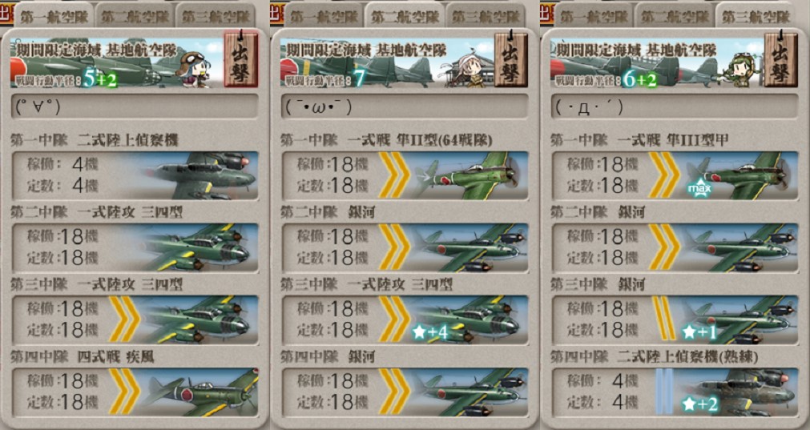Open 第三航空隊 tab in the left panel
This screenshot has width=810, height=430.
pos(216,16)
